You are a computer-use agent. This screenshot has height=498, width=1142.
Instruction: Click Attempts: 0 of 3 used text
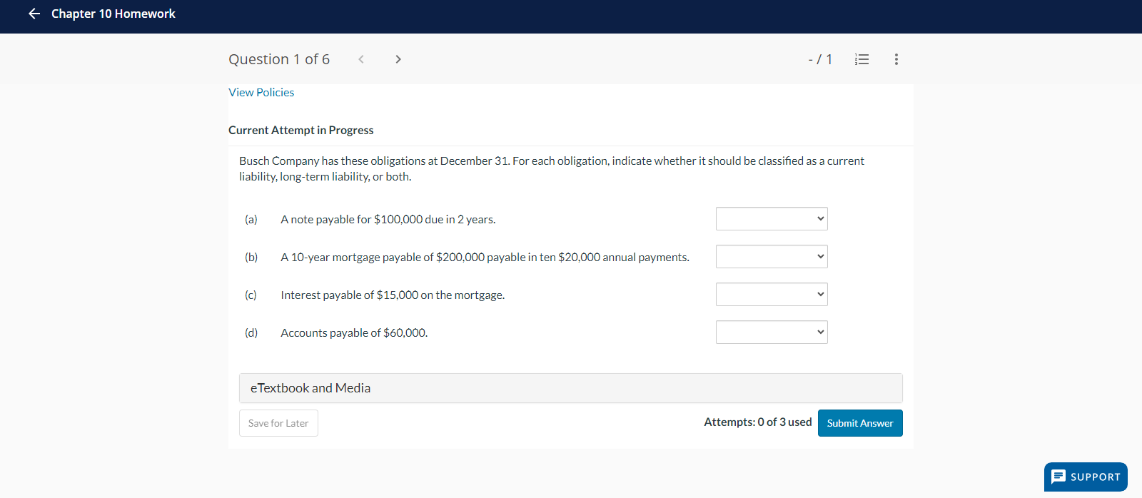point(758,422)
